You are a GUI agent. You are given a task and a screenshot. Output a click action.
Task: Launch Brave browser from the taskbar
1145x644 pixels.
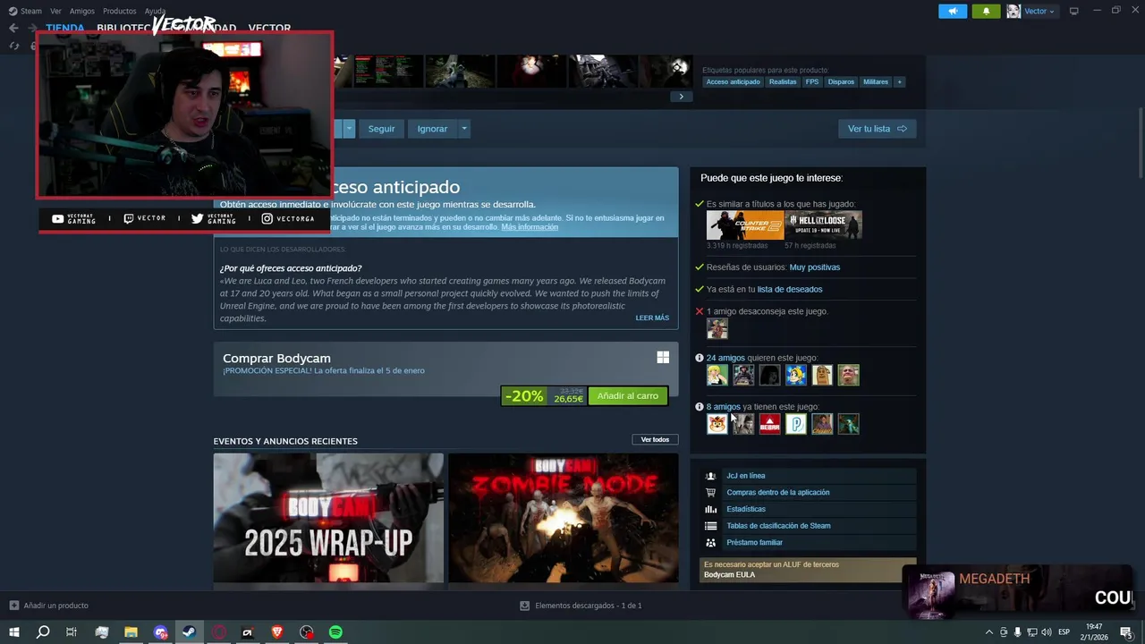click(x=276, y=632)
